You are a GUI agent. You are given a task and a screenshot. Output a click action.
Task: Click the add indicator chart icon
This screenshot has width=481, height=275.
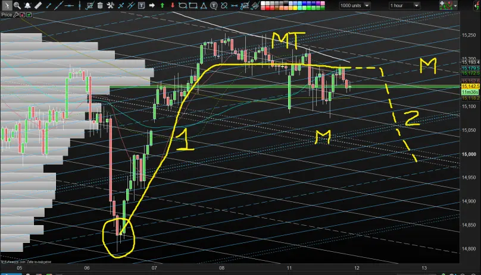(446, 5)
